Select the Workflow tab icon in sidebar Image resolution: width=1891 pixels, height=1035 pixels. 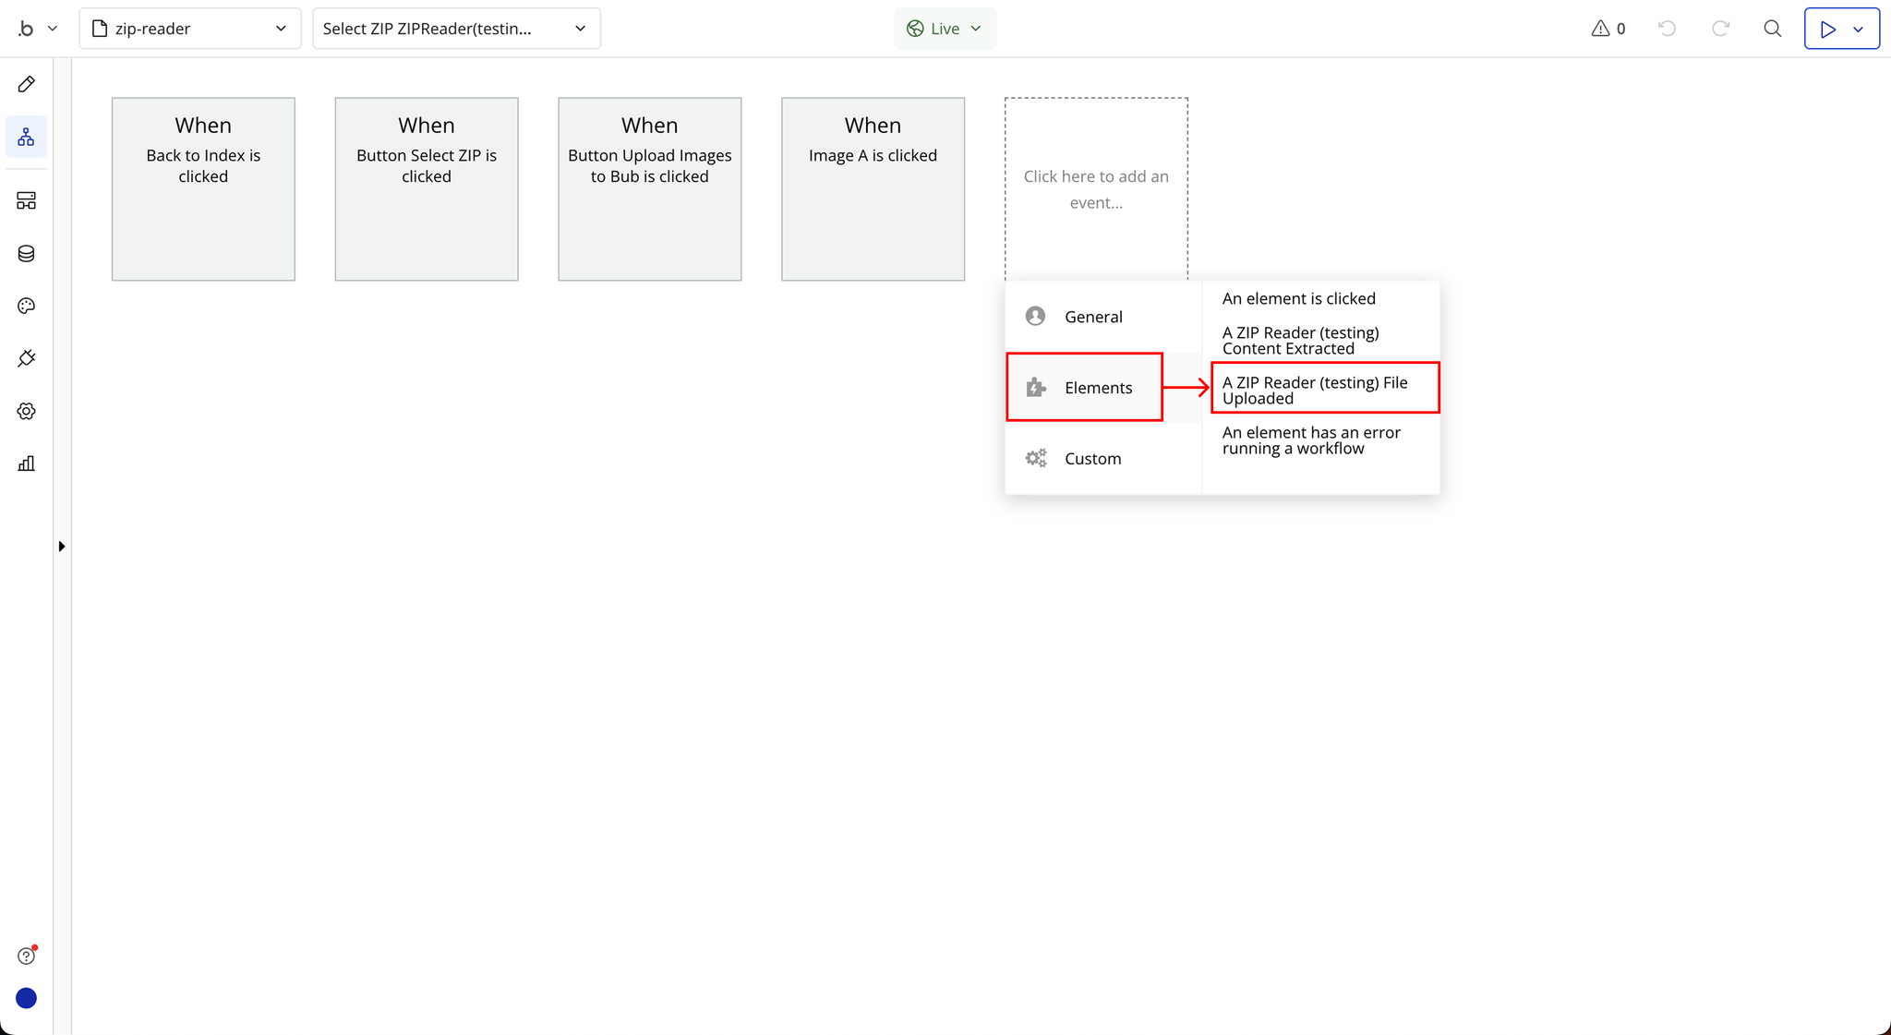click(26, 138)
